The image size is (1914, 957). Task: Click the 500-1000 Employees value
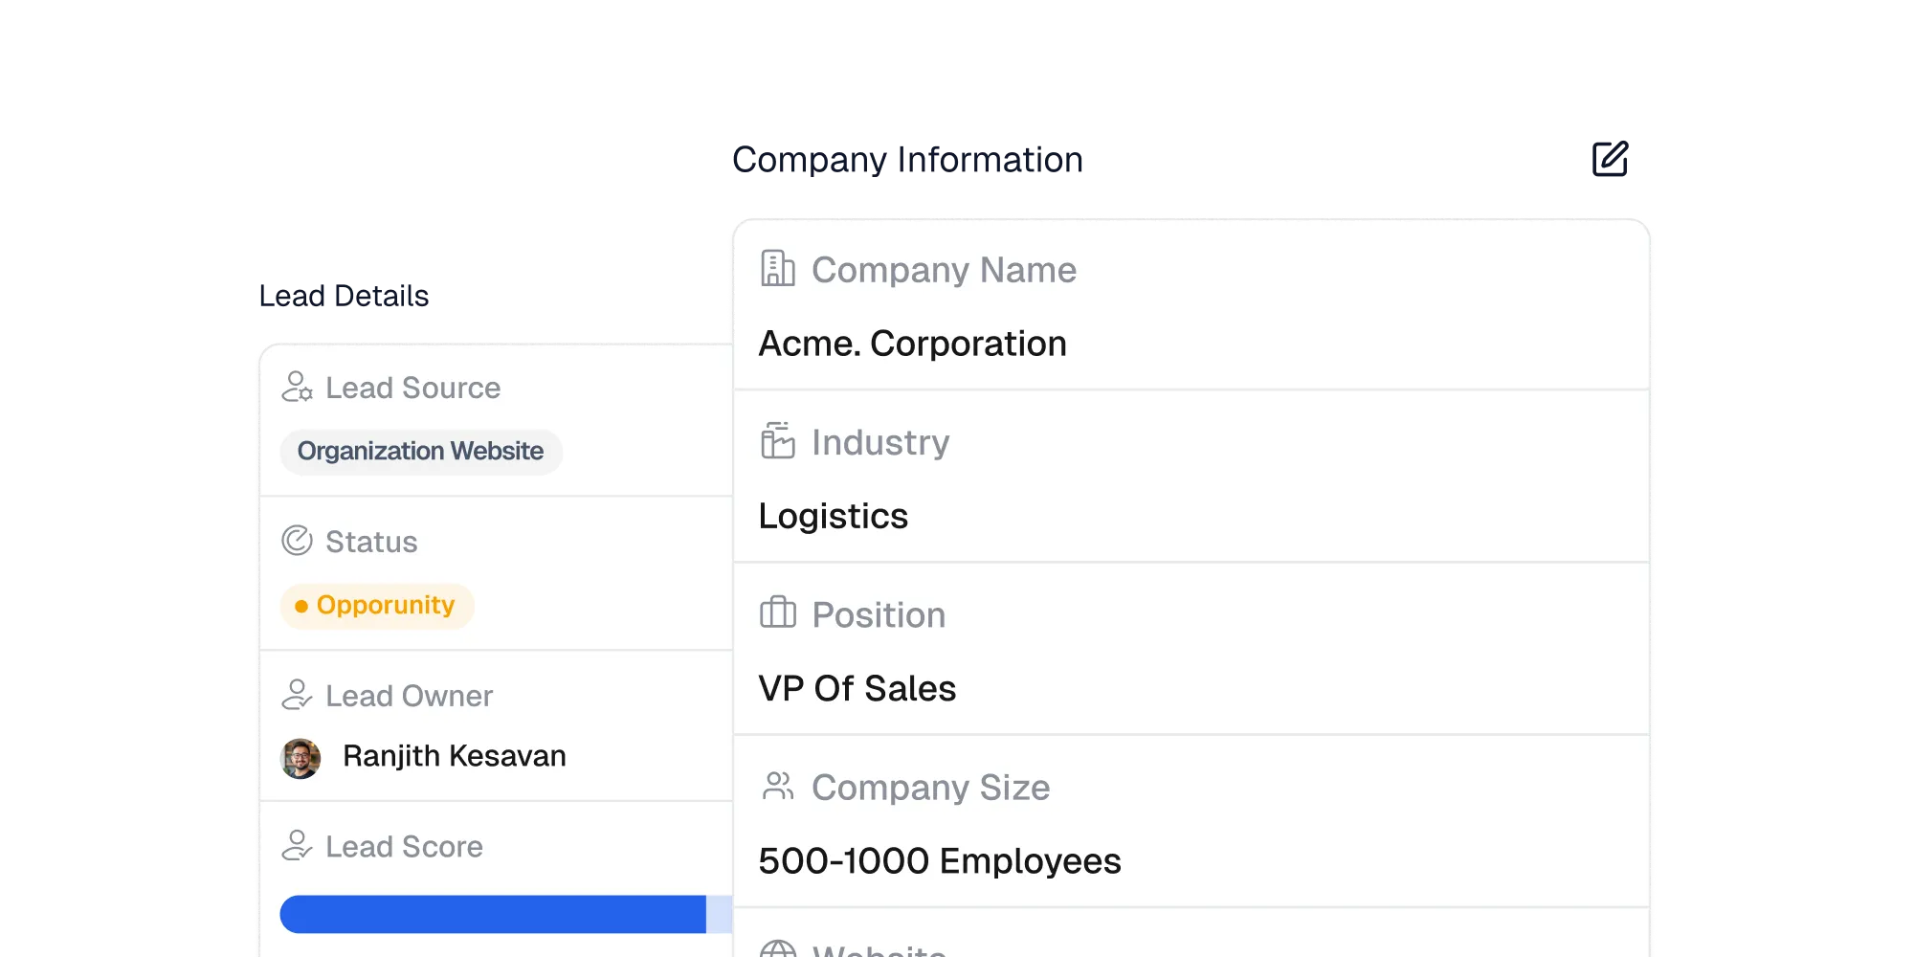[940, 860]
